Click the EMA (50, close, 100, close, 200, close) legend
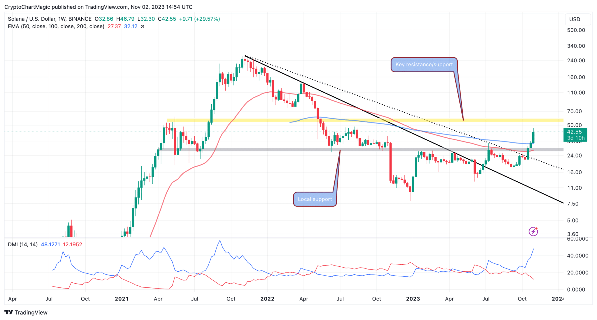Viewport: 597px width, 320px height. pyautogui.click(x=56, y=26)
